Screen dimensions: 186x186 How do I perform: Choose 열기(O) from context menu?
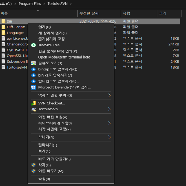click(x=71, y=27)
